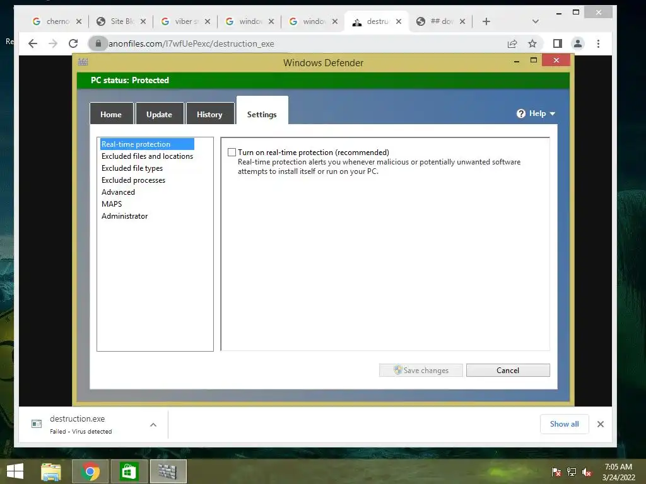This screenshot has width=646, height=484.
Task: Close the 'cherno' Google tab
Action: pyautogui.click(x=79, y=21)
